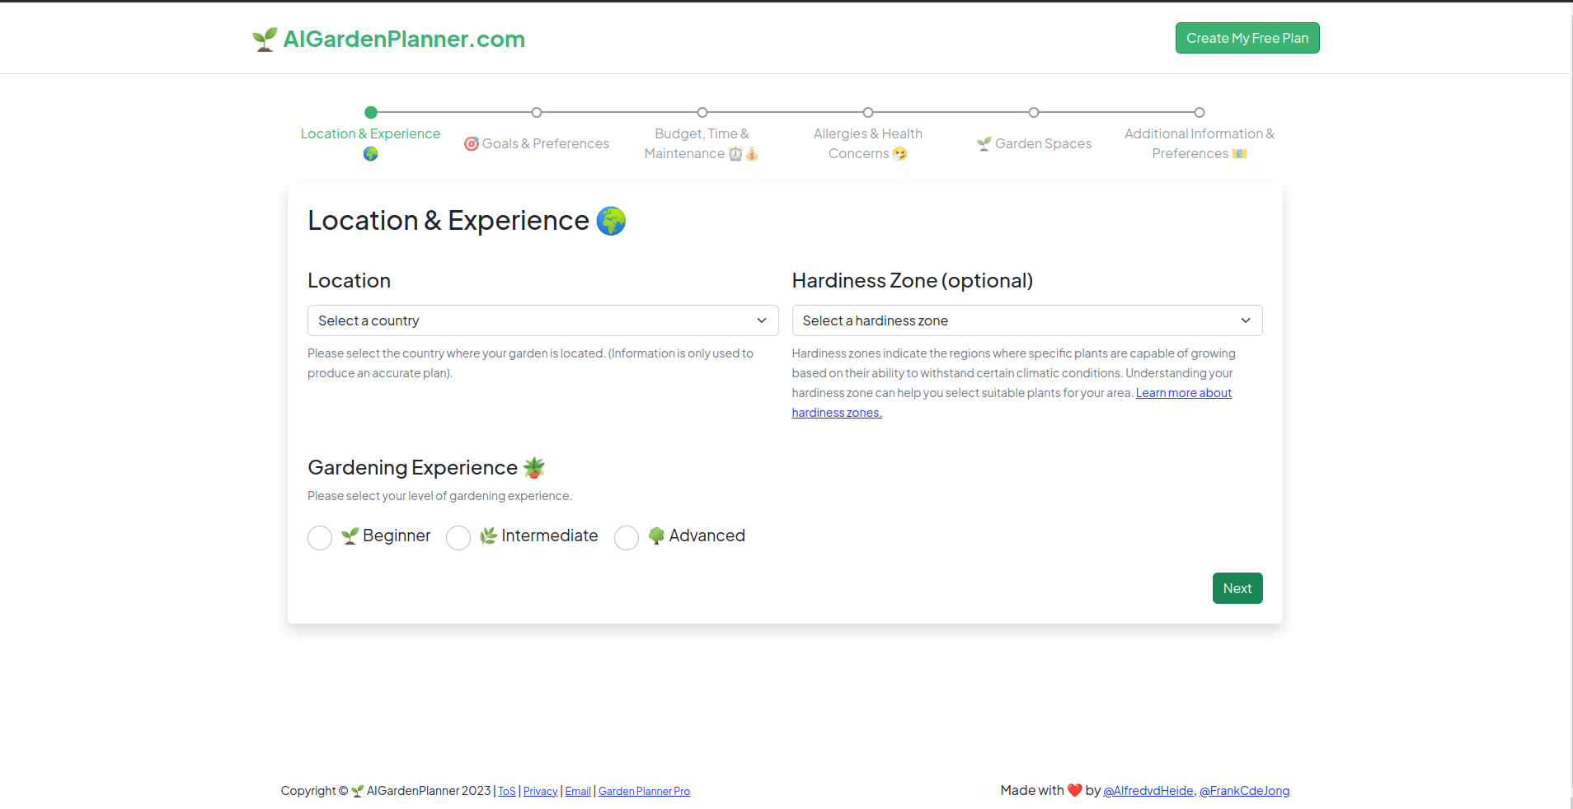This screenshot has height=809, width=1573.
Task: Click the seedling icon beside Beginner
Action: pyautogui.click(x=350, y=535)
